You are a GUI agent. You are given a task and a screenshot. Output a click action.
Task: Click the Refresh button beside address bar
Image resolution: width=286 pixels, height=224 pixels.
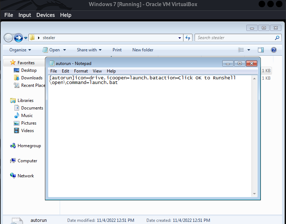click(x=188, y=38)
